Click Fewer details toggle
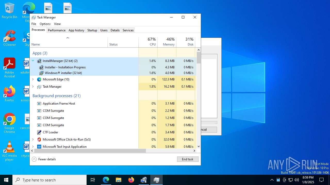330x185 pixels. [44, 159]
